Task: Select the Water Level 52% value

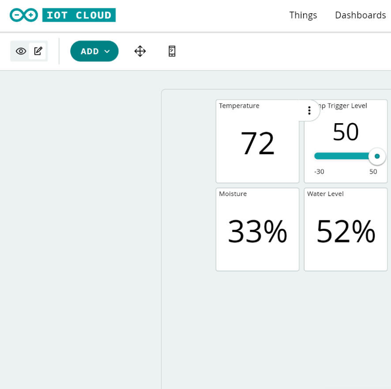Action: (346, 231)
